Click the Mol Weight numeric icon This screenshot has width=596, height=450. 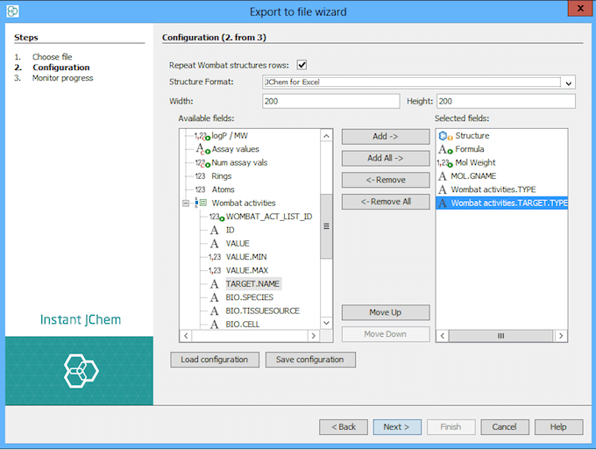click(444, 162)
